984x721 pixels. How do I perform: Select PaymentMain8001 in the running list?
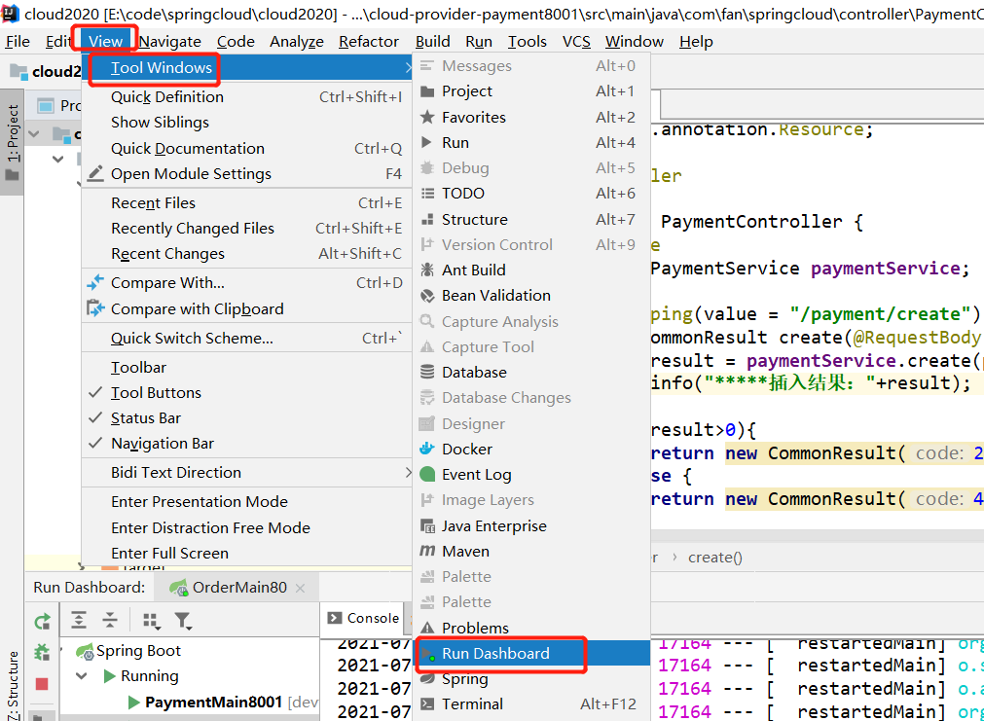point(213,702)
